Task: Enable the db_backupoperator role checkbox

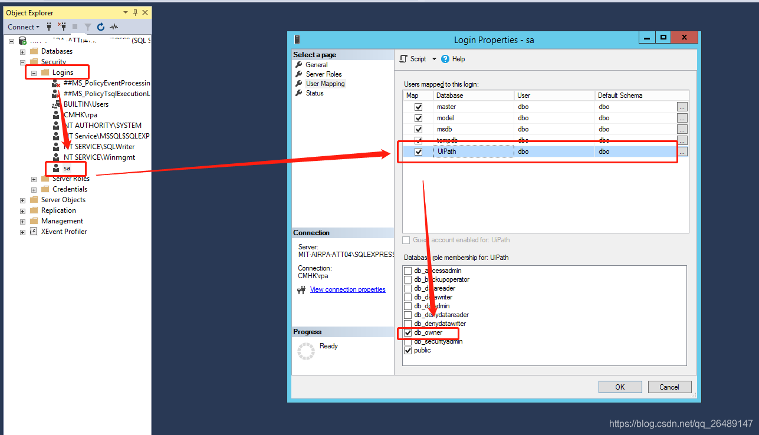Action: pos(408,279)
